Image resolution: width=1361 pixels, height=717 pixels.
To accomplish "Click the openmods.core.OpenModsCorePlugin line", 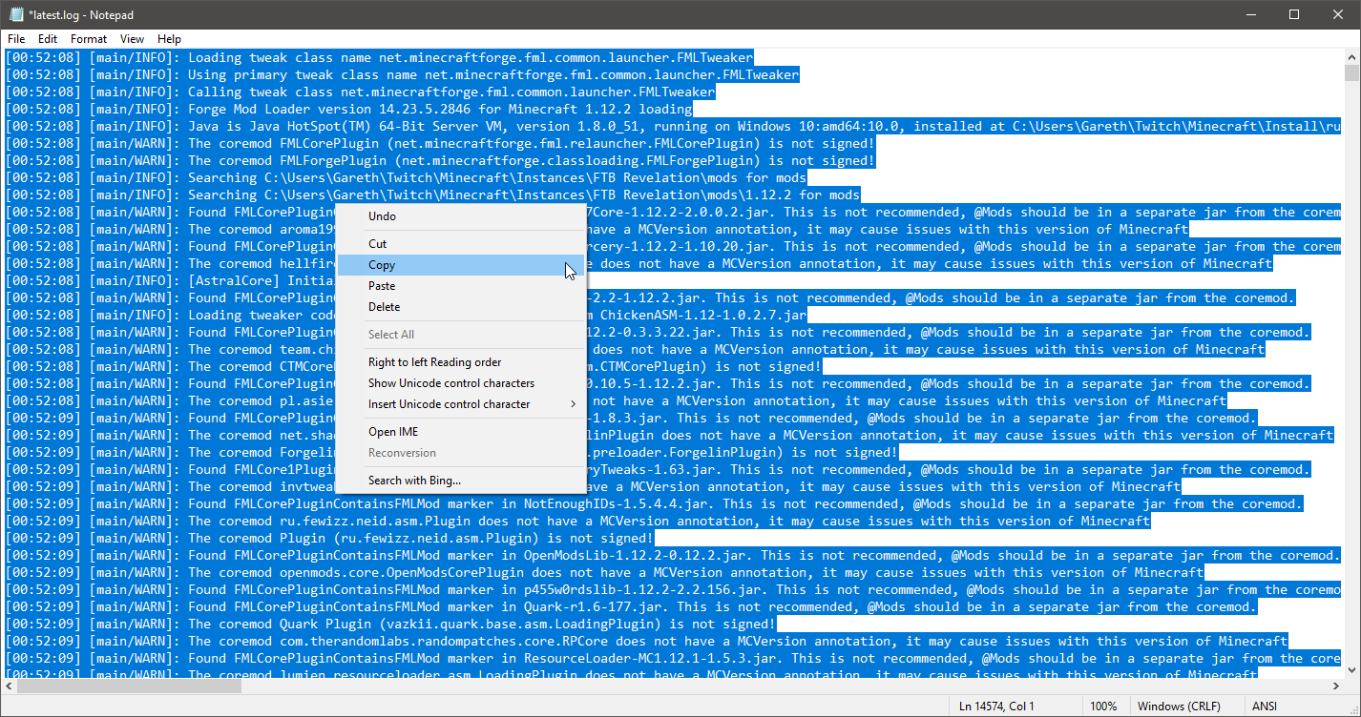I will pos(605,572).
